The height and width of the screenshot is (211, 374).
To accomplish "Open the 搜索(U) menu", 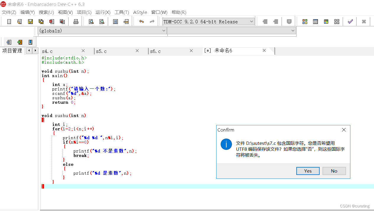I will tap(46, 12).
